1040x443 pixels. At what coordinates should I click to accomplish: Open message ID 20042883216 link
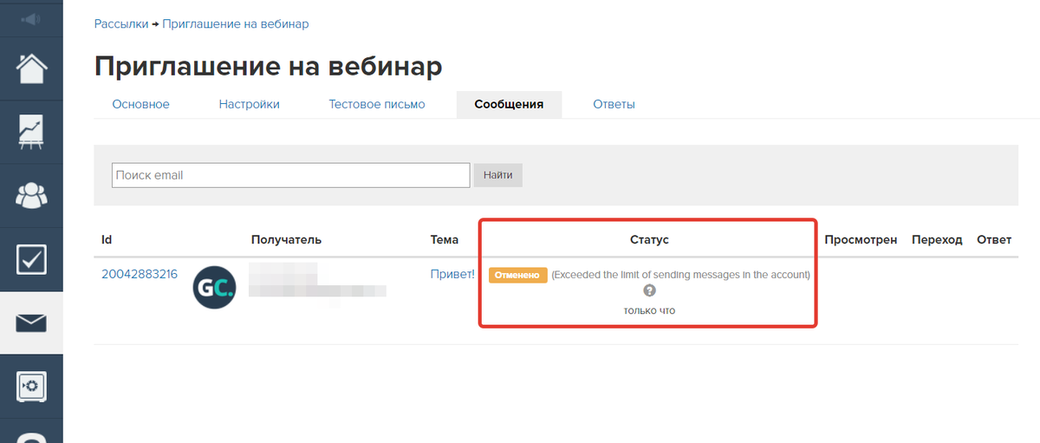(140, 274)
